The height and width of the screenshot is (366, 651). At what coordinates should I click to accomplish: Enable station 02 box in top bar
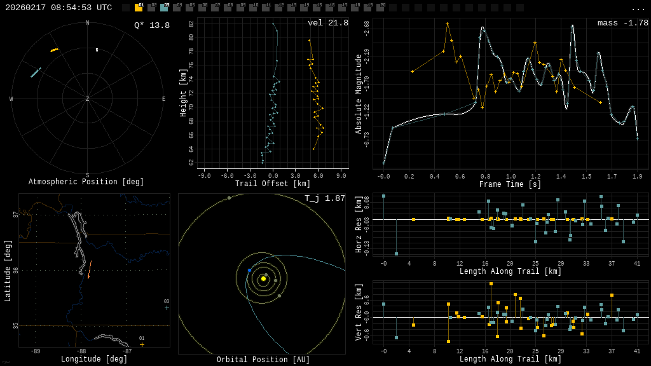[x=151, y=8]
